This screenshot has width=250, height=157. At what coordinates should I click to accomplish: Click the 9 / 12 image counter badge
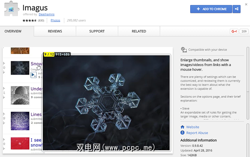(49, 54)
